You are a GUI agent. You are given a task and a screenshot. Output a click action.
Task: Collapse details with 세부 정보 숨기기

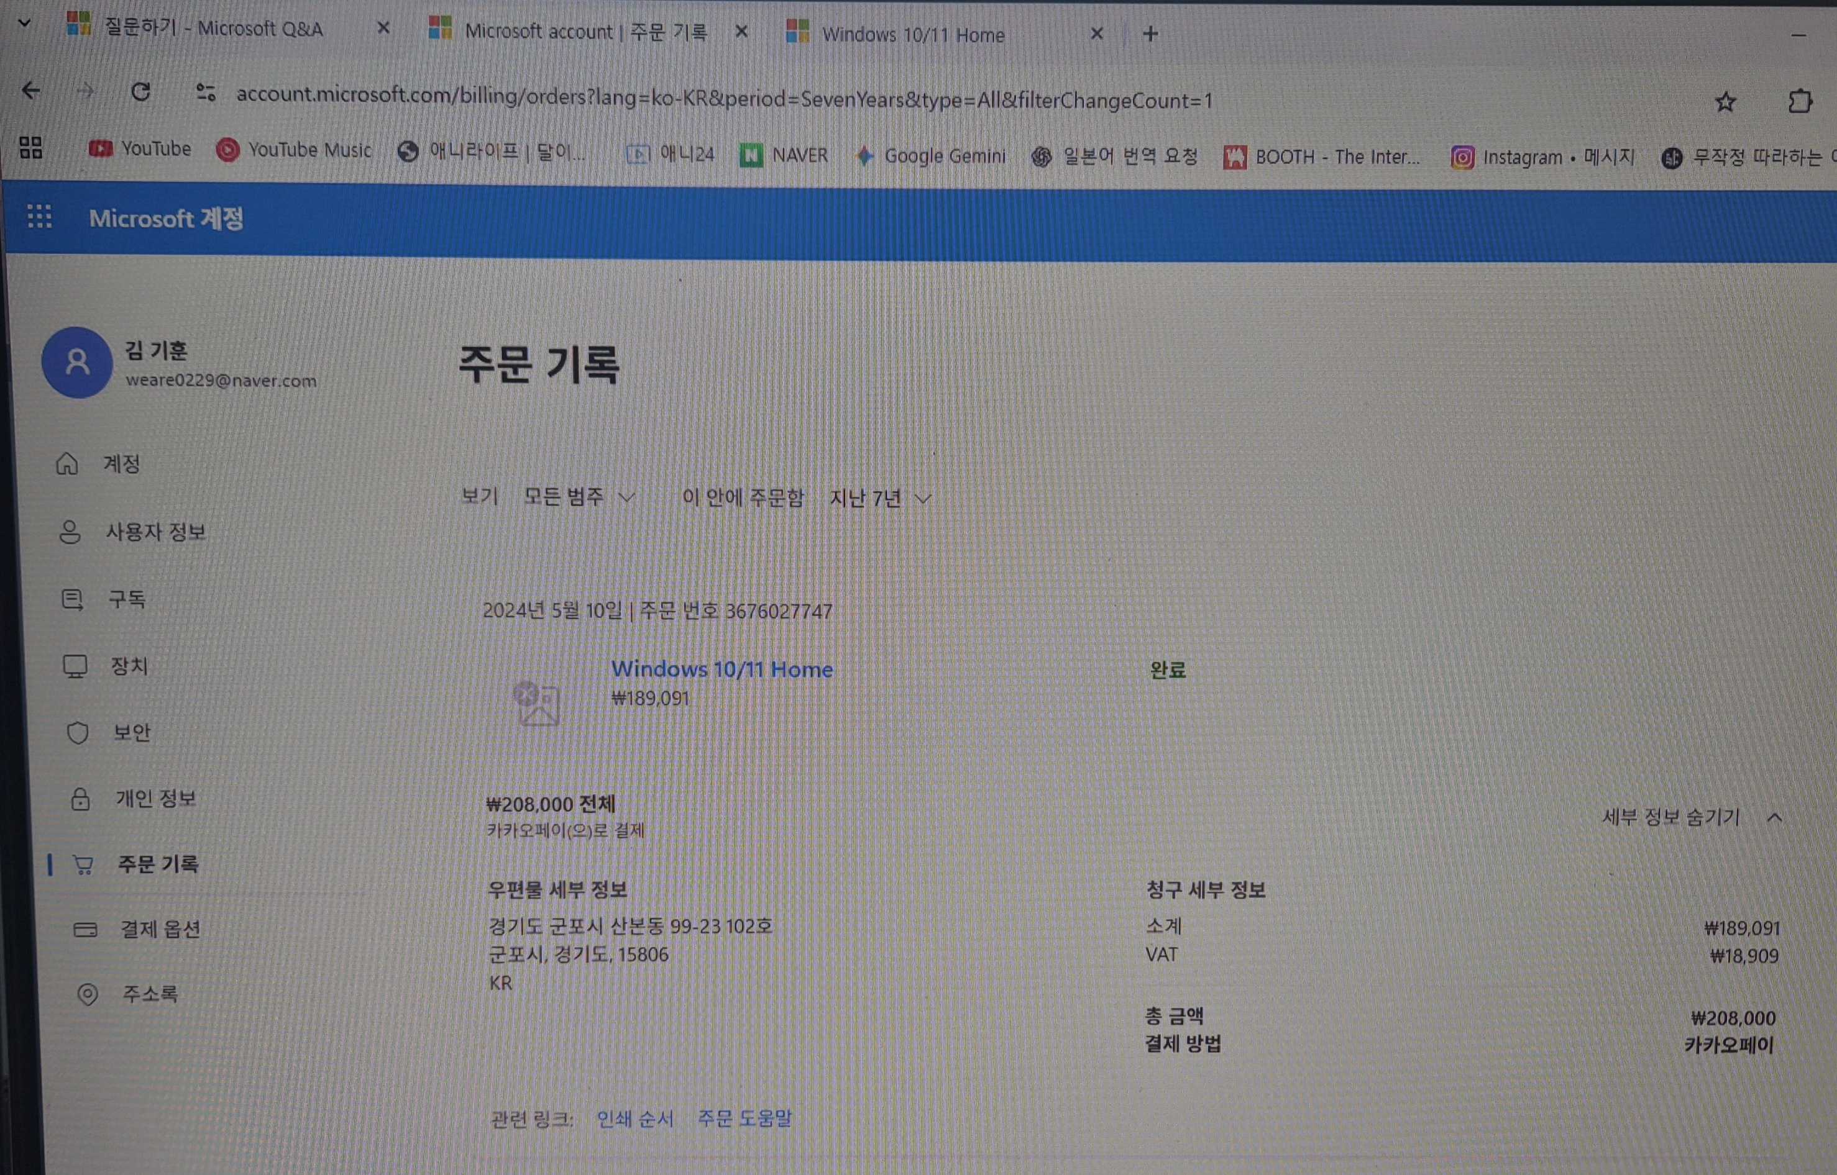[1691, 817]
